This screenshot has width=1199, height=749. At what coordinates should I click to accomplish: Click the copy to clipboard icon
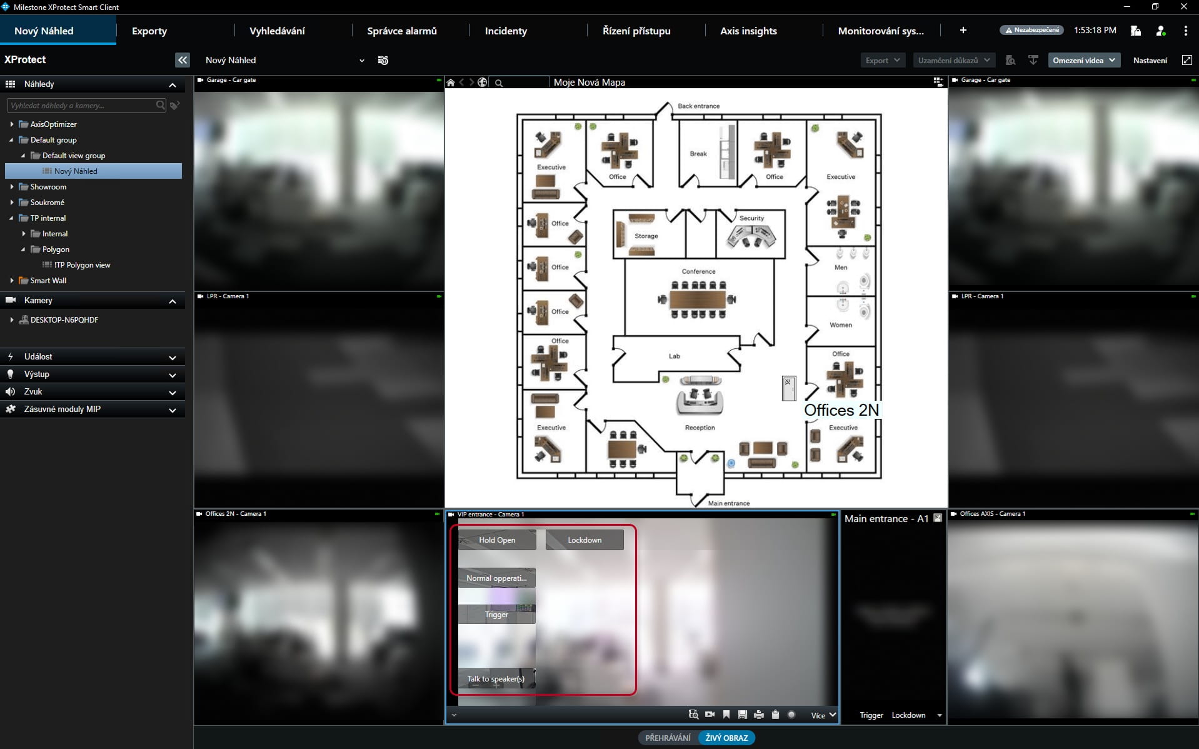(x=775, y=715)
